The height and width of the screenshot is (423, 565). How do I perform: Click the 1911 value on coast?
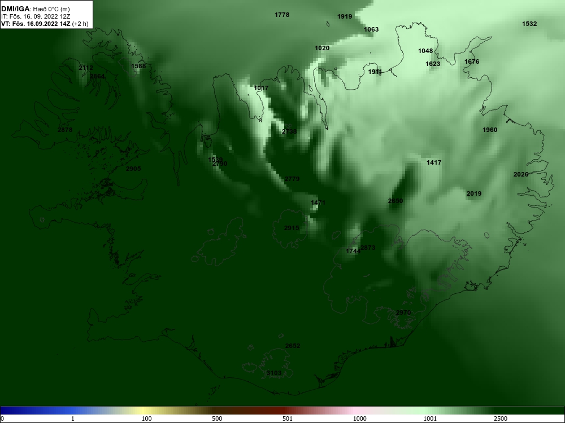(375, 72)
